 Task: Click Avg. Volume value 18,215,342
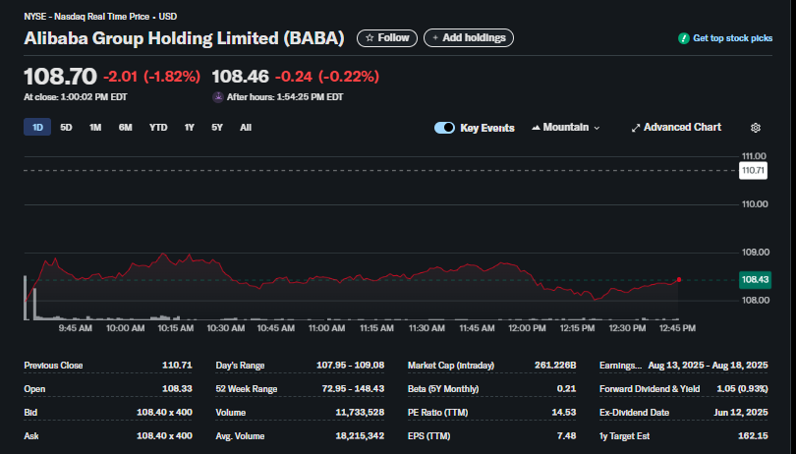point(360,436)
